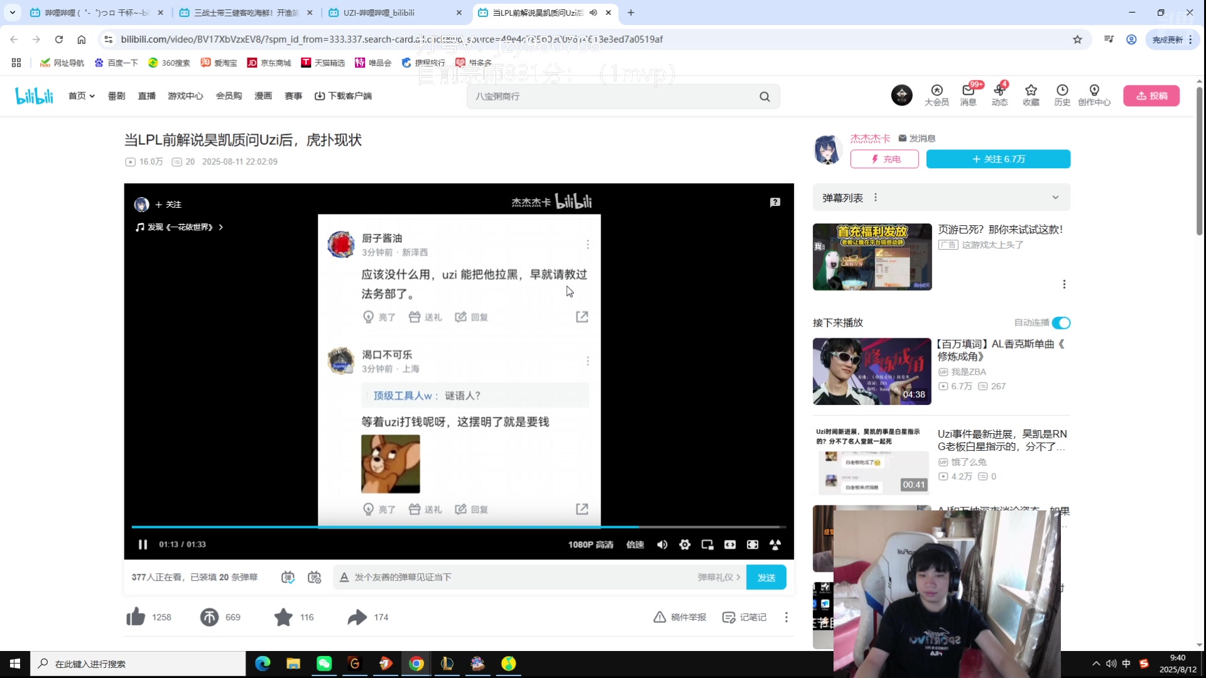Open Uzi事件最新进展 video thumbnail
This screenshot has width=1206, height=678.
tap(872, 461)
